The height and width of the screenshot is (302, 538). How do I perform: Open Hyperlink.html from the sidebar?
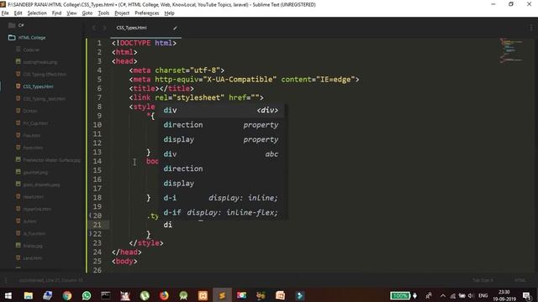pos(37,209)
